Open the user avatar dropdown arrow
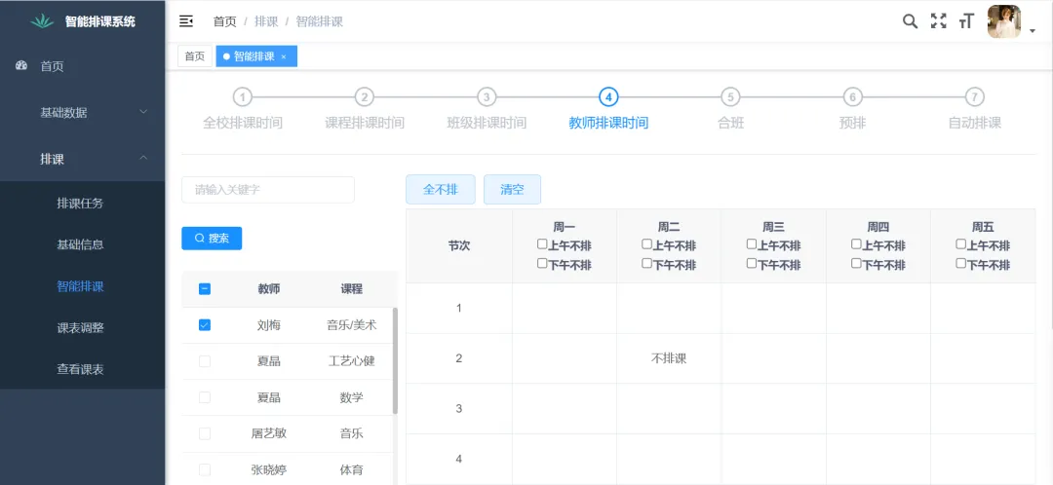Viewport: 1053px width, 485px height. 1033,31
